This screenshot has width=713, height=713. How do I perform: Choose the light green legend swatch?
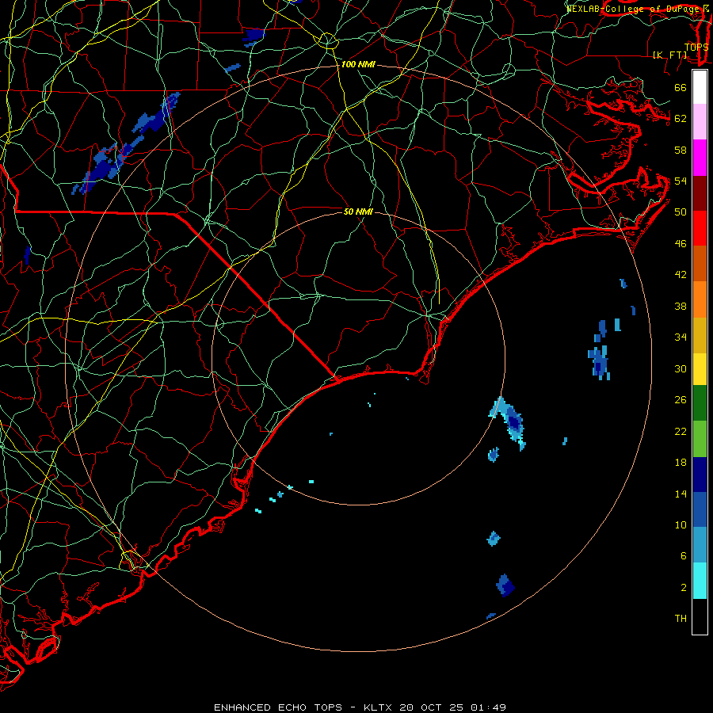pos(700,439)
